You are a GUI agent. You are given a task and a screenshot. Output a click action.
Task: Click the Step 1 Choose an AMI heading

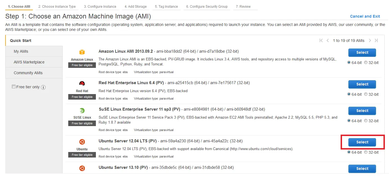coord(78,16)
